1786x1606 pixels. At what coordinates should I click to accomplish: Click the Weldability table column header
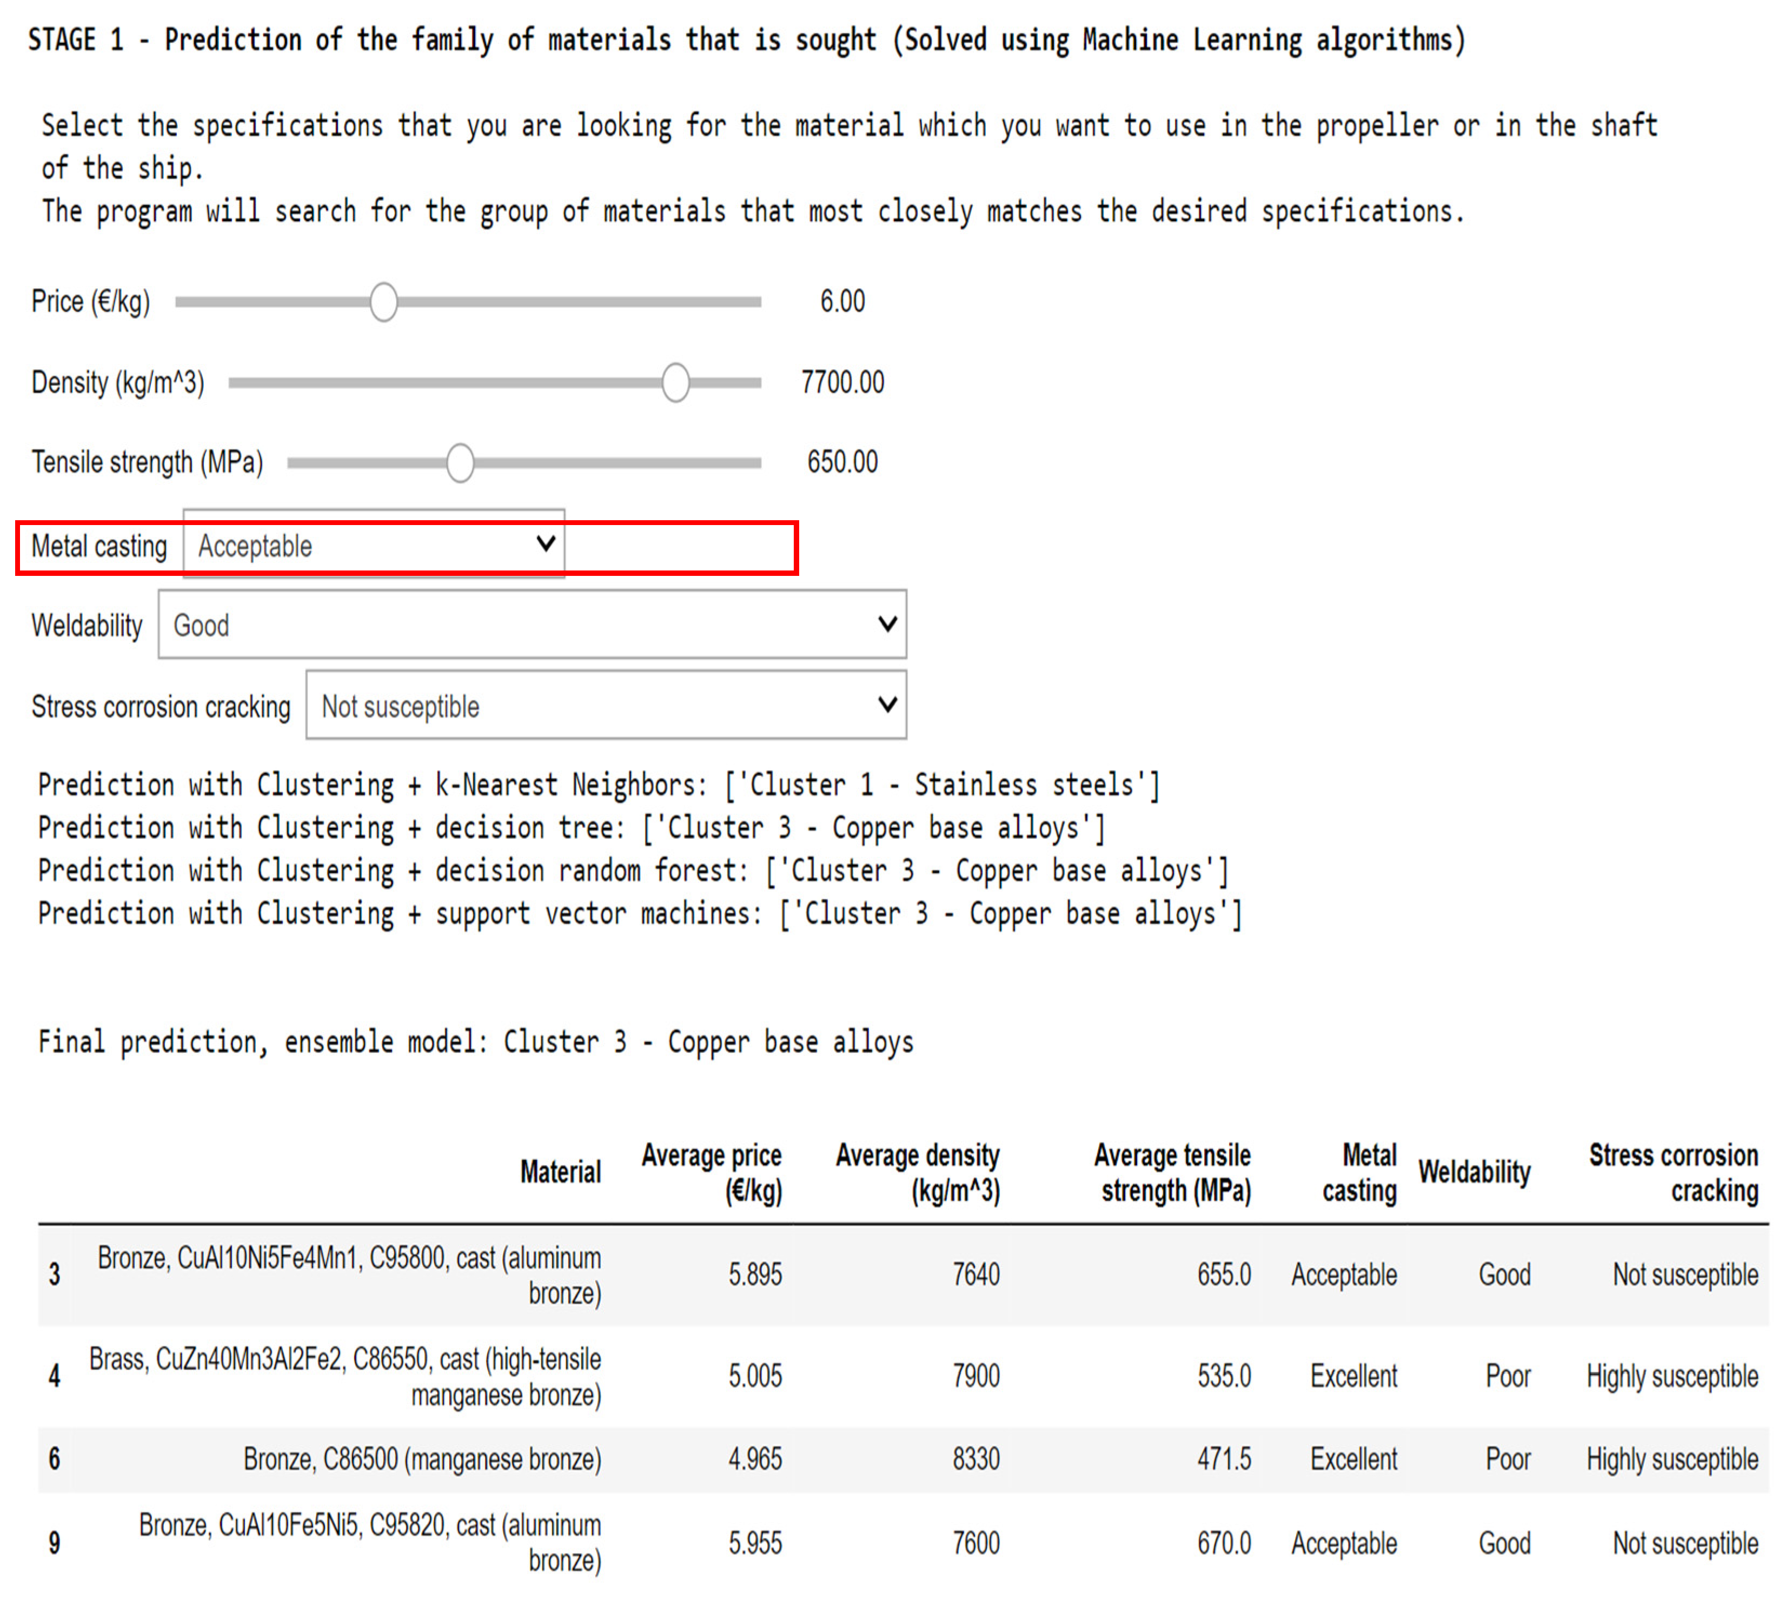pos(1473,1172)
